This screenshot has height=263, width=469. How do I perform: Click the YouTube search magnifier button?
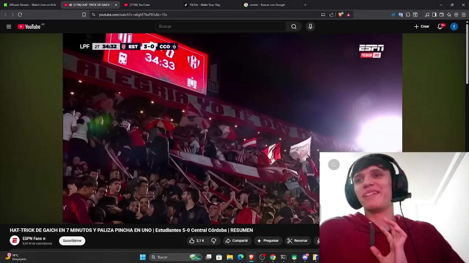(293, 26)
